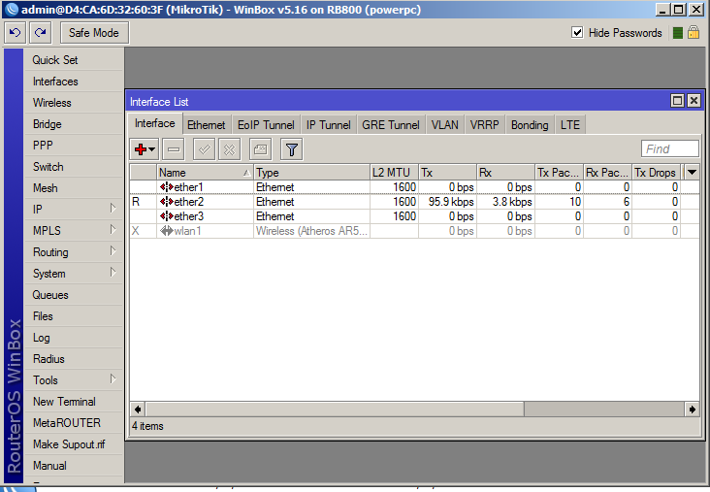Click the Redo arrow button

pos(41,33)
